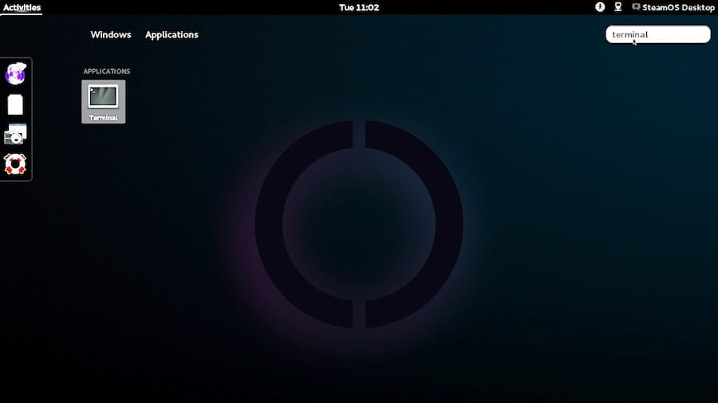The image size is (718, 403).
Task: Click the chat bubble status icon
Action: (636, 7)
